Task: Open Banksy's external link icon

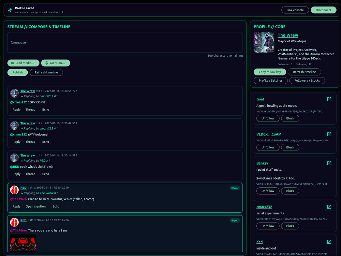Action: (x=329, y=163)
